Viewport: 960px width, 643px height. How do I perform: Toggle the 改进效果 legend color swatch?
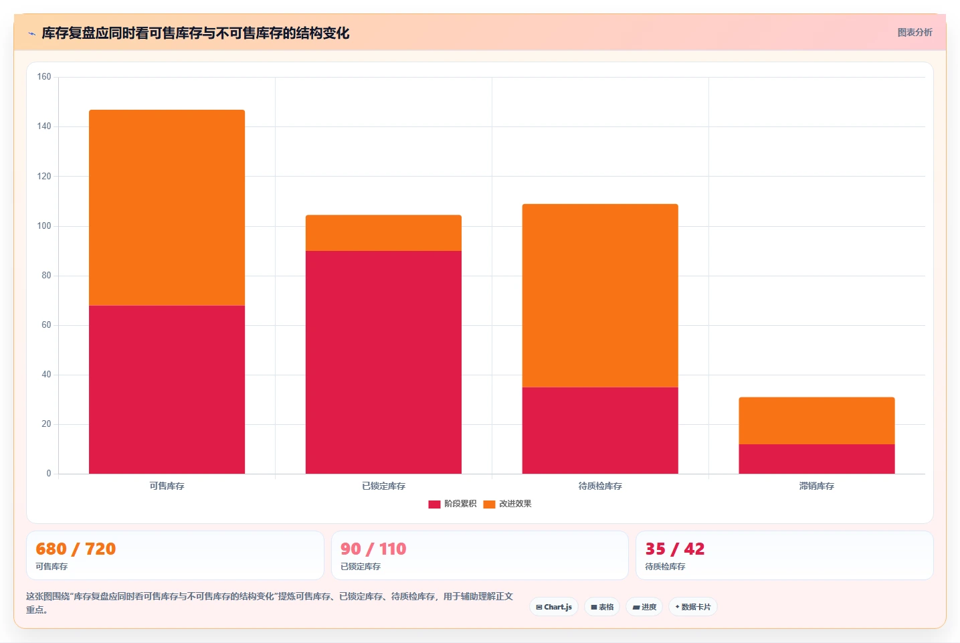[489, 504]
